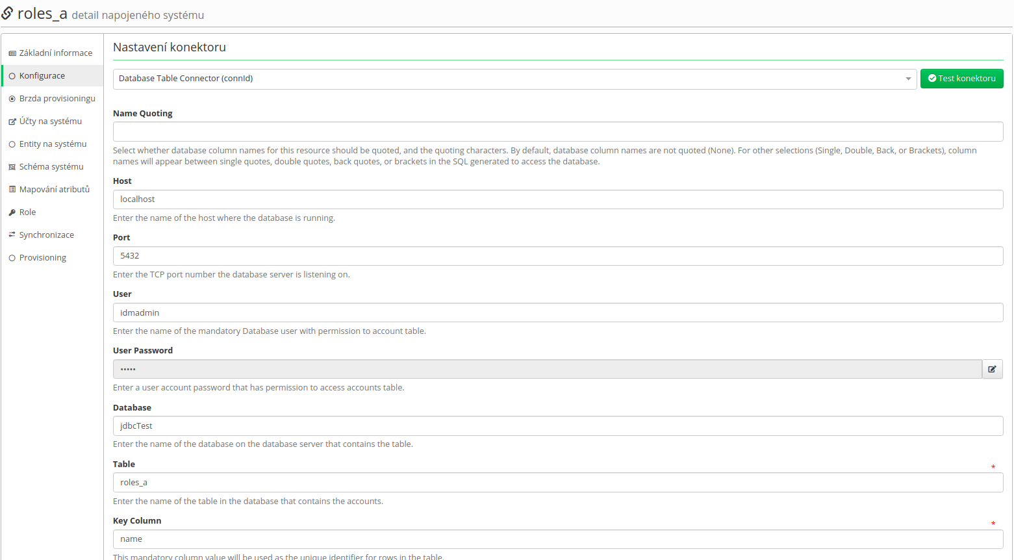This screenshot has height=560, width=1014.
Task: Click the Základní informace sidebar icon
Action: 12,53
